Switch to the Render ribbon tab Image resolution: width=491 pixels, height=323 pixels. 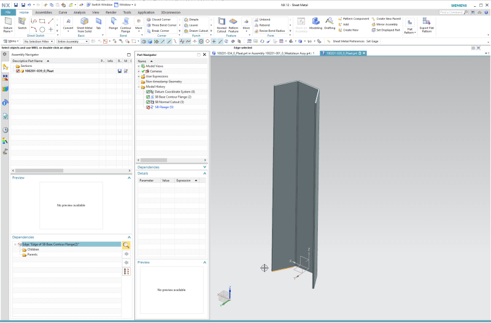[x=111, y=12]
